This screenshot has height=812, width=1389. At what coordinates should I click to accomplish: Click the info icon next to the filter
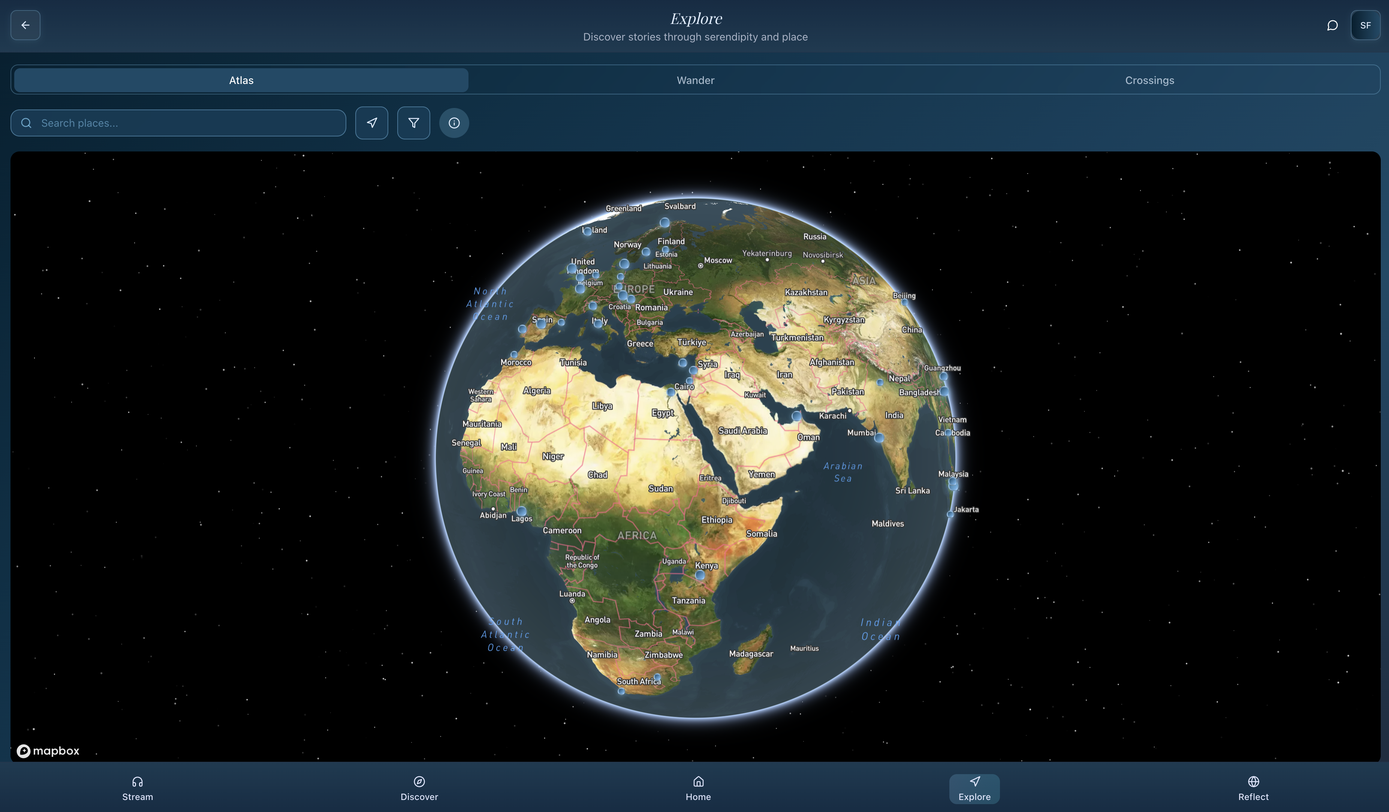tap(454, 123)
